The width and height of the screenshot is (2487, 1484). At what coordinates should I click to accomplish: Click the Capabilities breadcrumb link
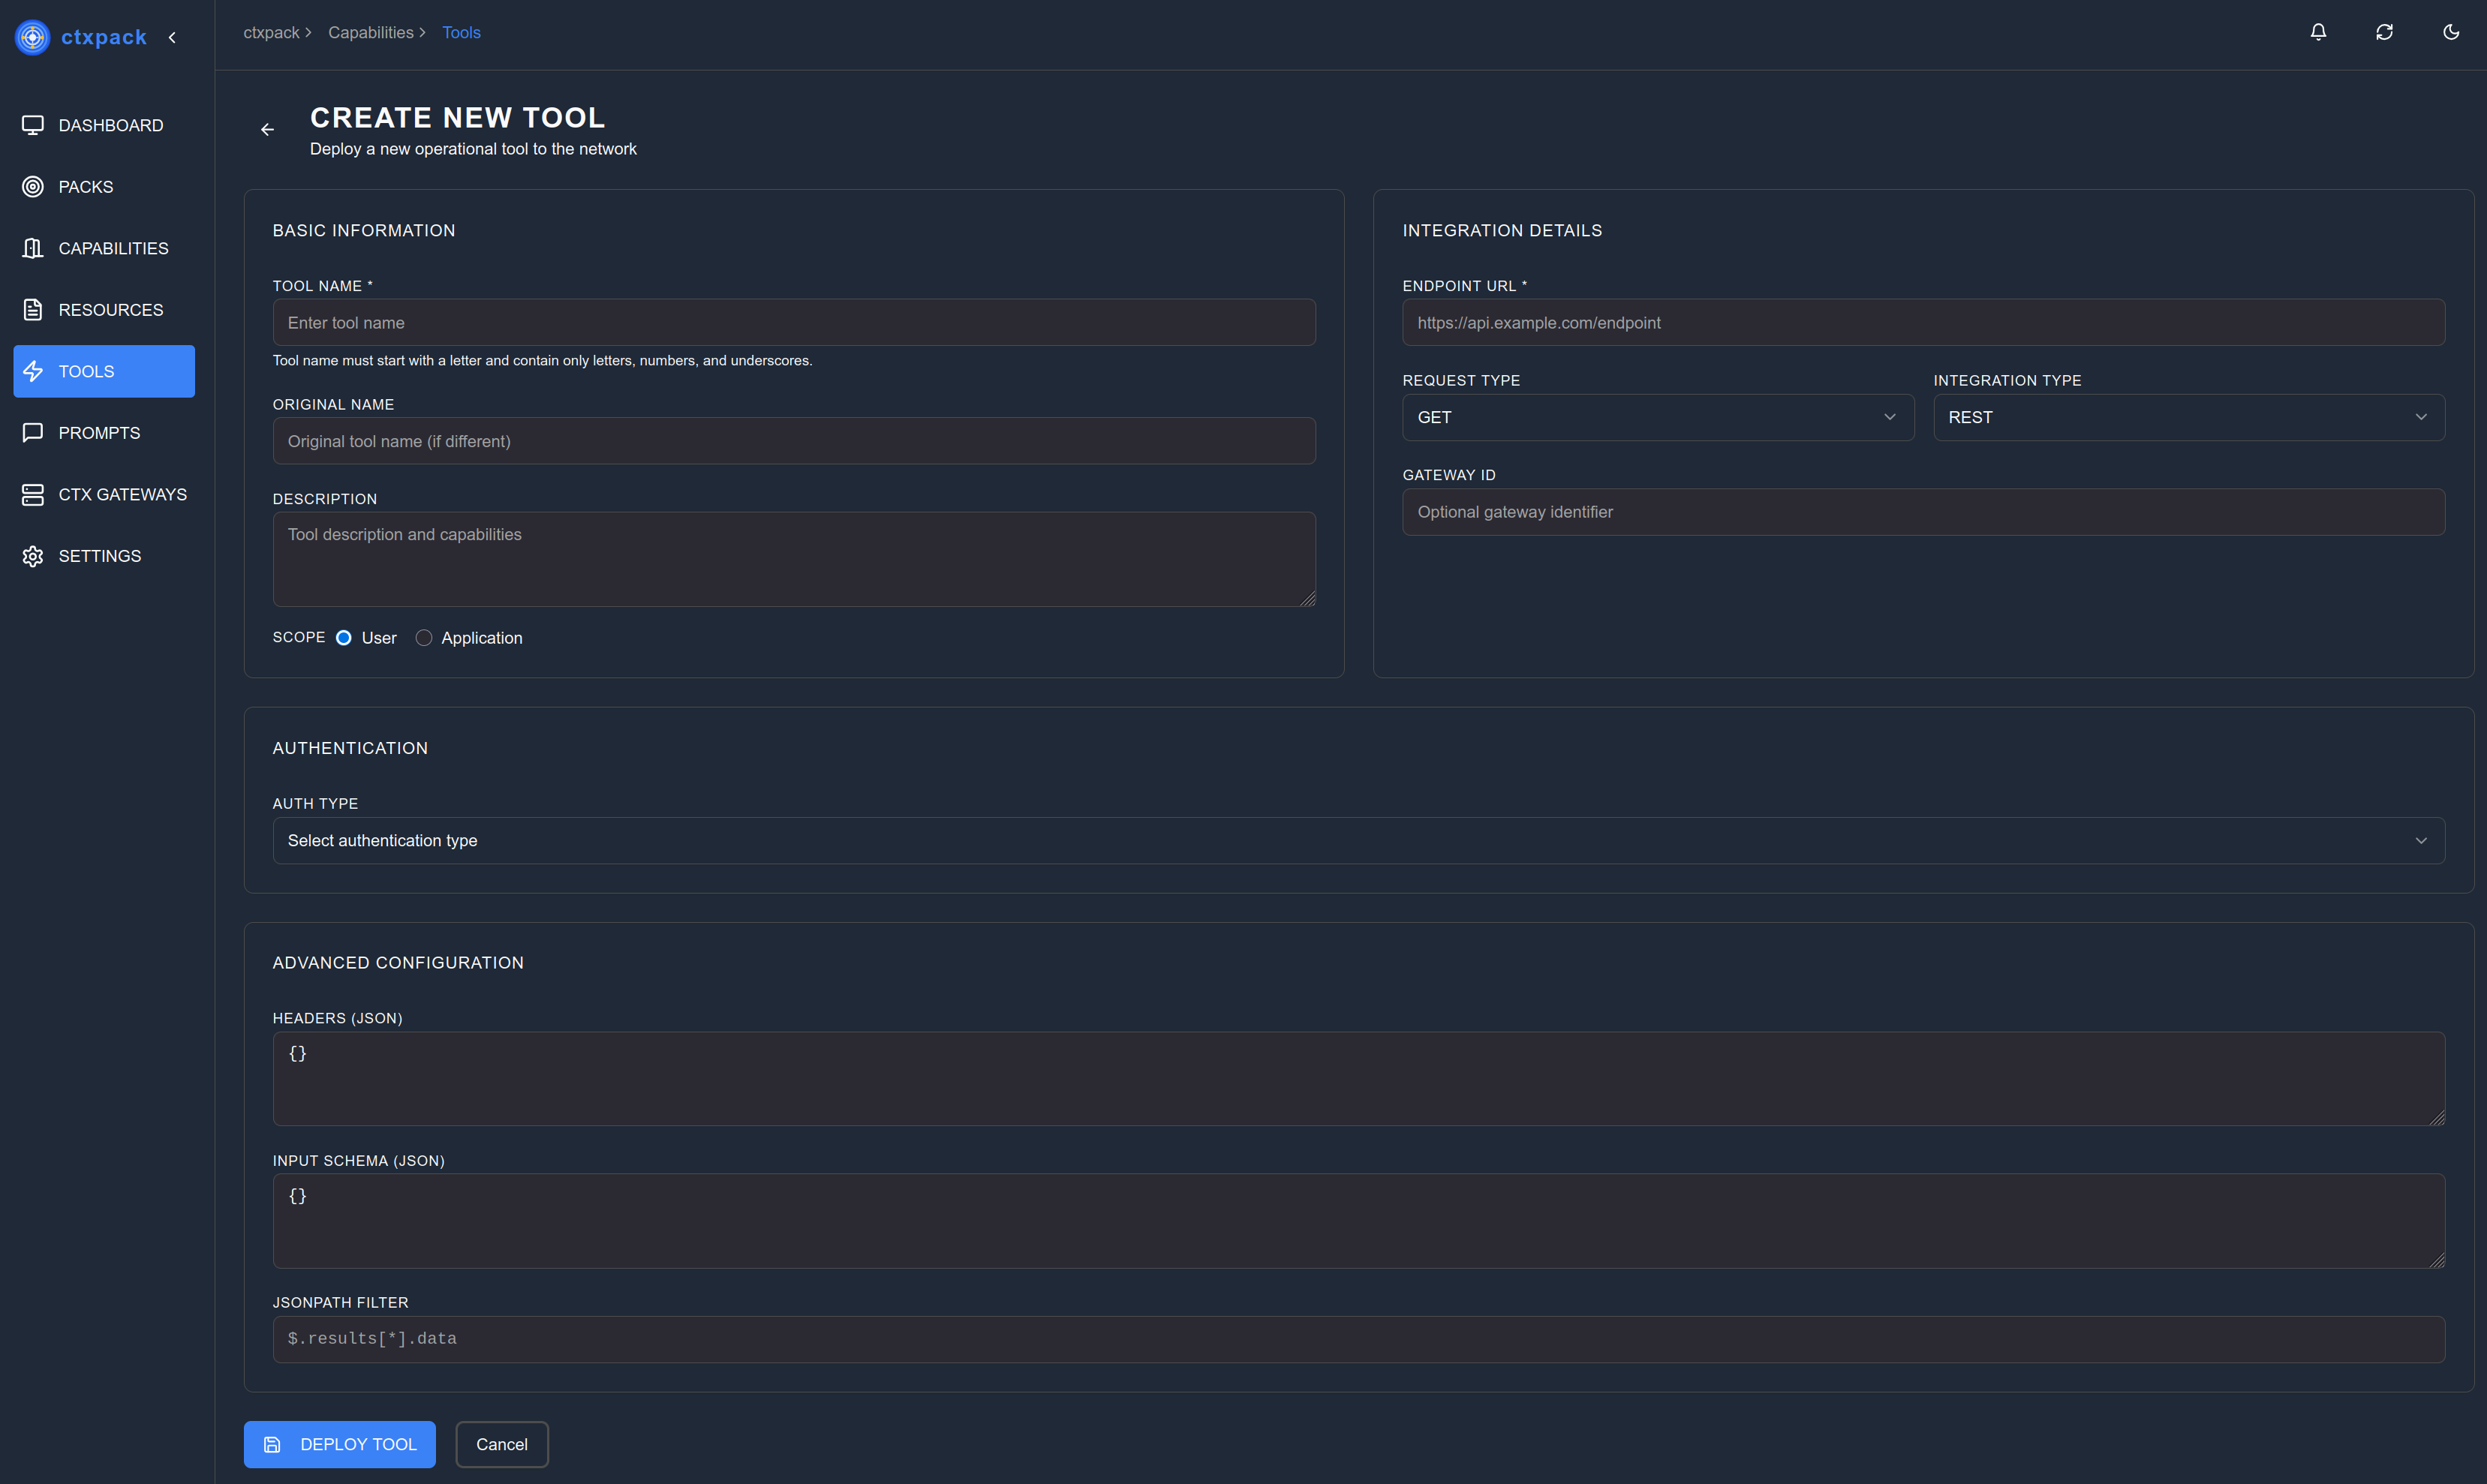pyautogui.click(x=370, y=32)
